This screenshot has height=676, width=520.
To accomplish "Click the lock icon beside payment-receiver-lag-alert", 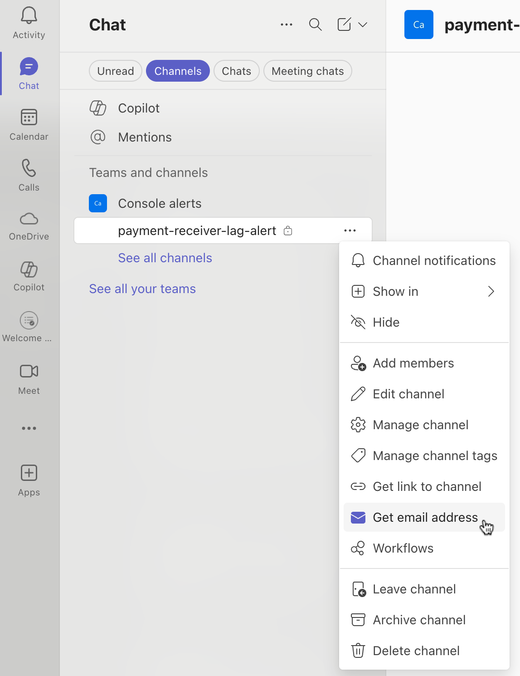I will click(288, 230).
